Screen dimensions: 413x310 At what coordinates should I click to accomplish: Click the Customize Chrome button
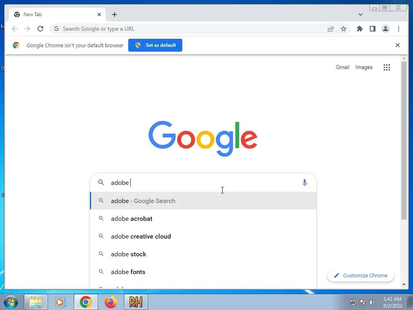click(360, 275)
